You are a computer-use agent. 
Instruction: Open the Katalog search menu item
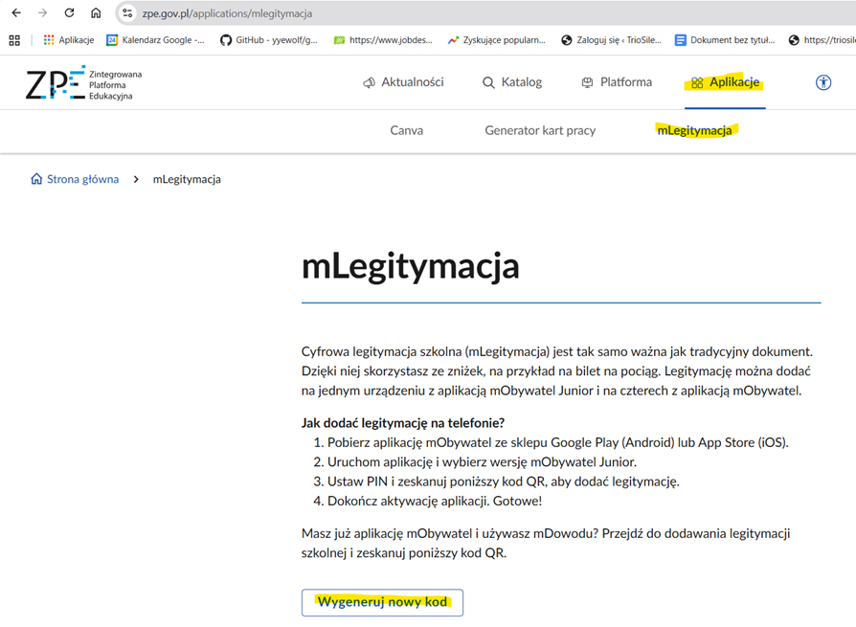(512, 82)
